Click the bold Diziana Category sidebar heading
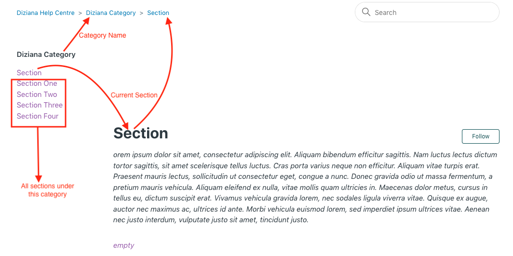Image resolution: width=513 pixels, height=256 pixels. [x=46, y=54]
